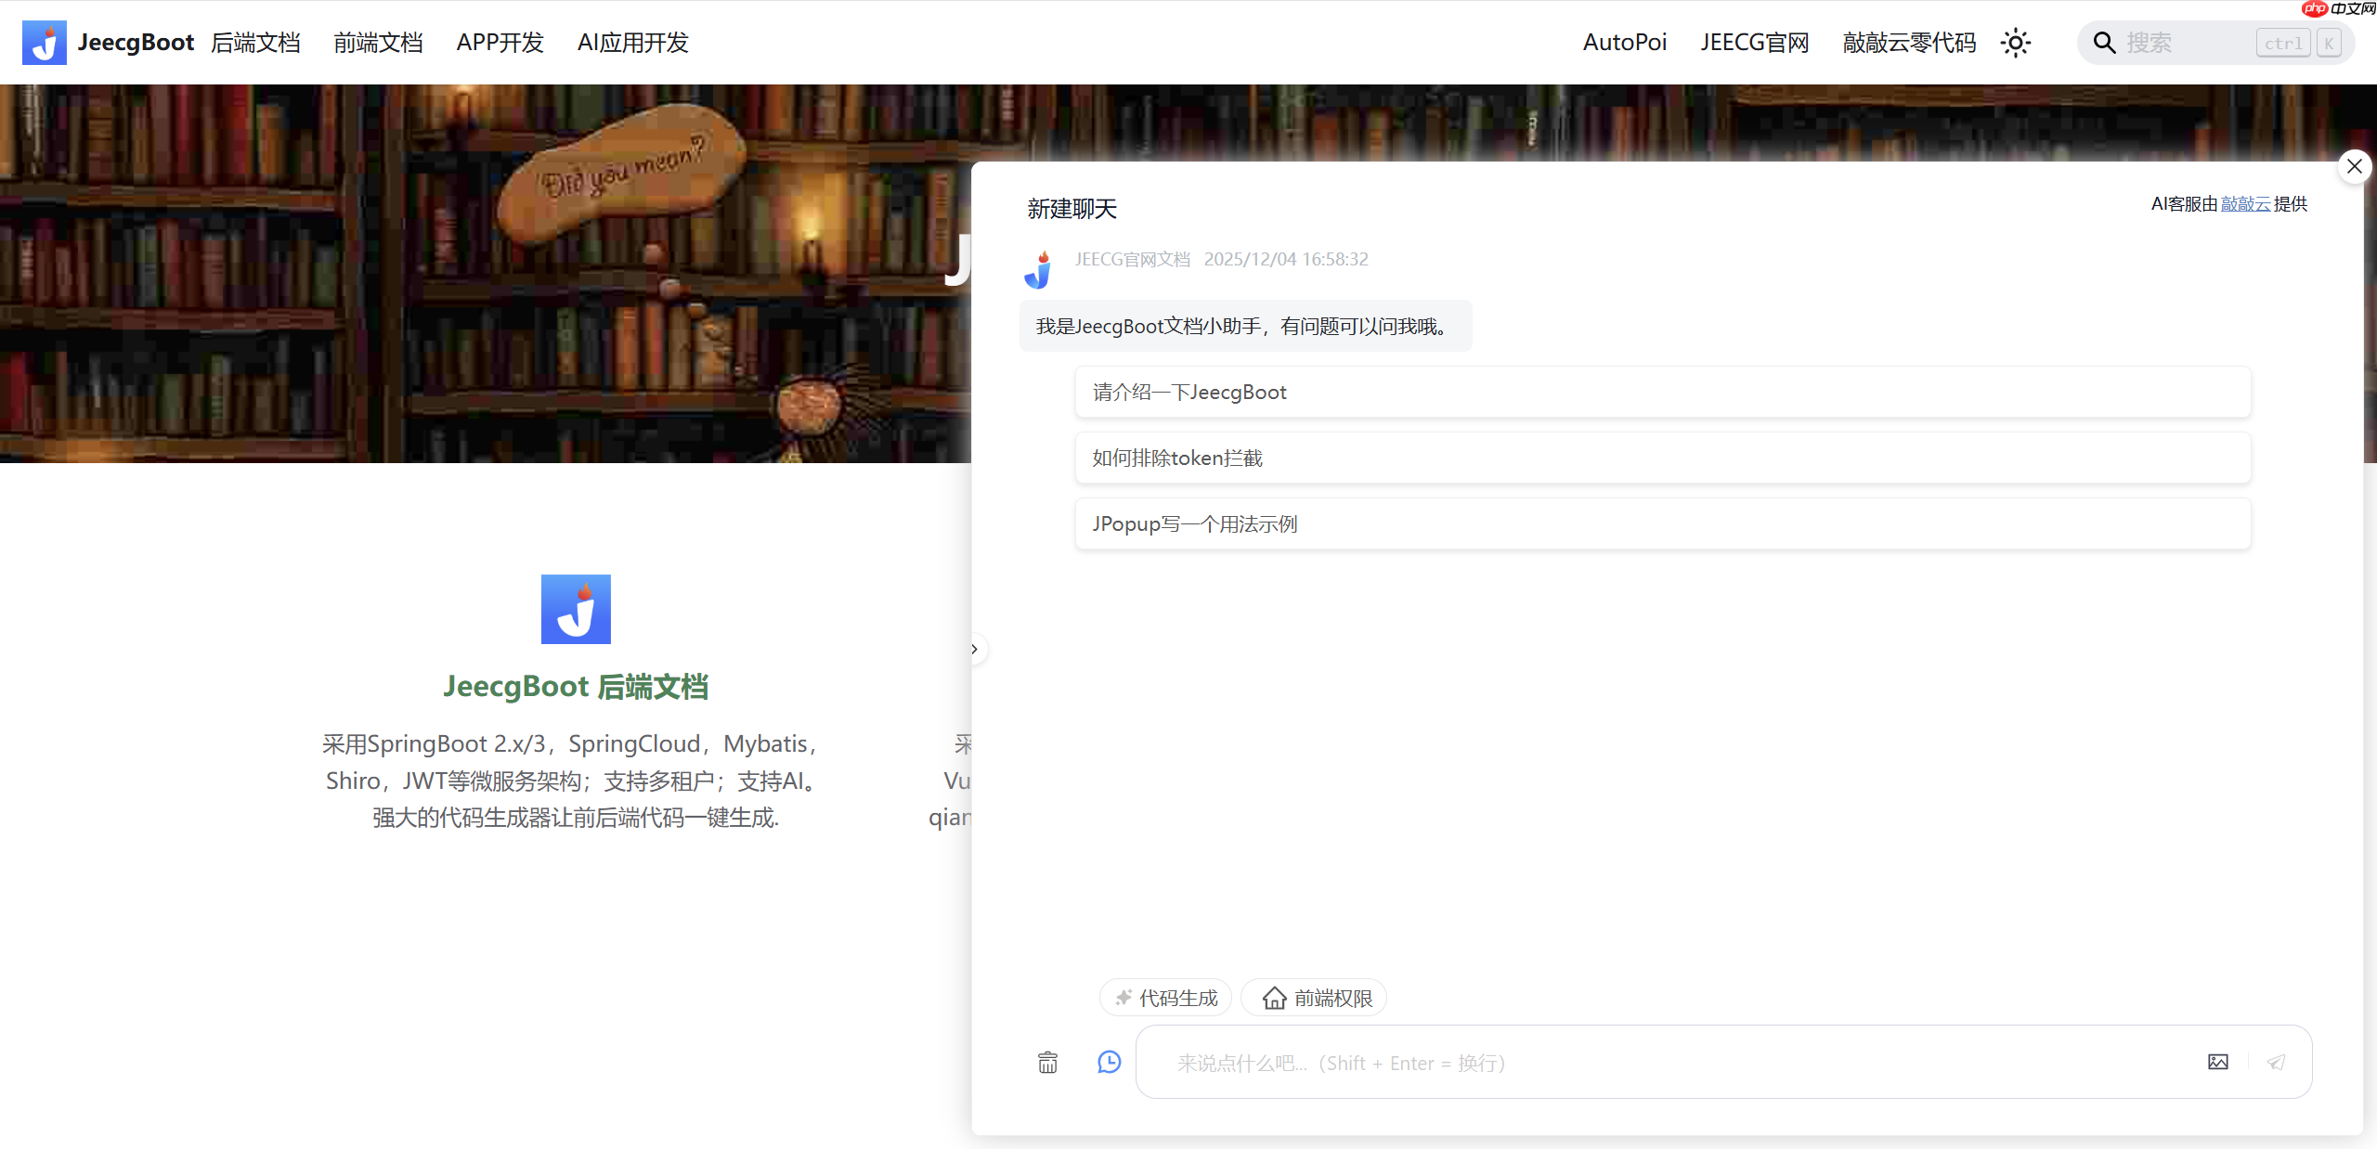Image resolution: width=2377 pixels, height=1149 pixels.
Task: Clear the chat using trash icon
Action: [1046, 1062]
